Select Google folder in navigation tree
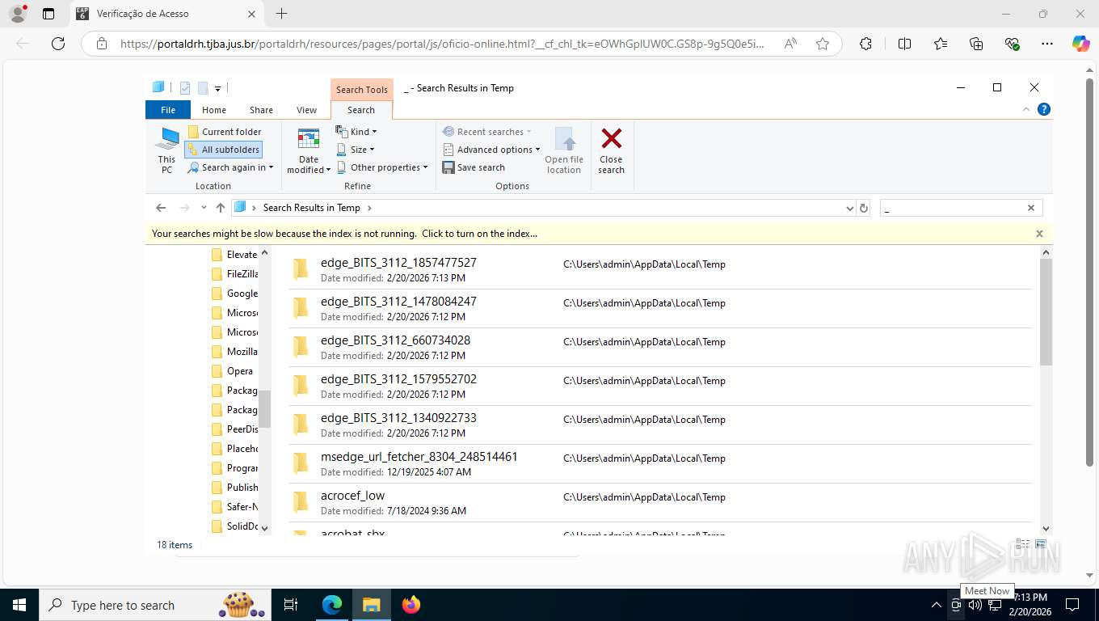 234,294
